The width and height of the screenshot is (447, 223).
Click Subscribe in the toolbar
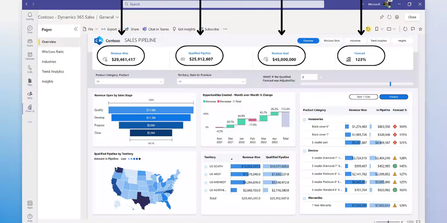(209, 29)
